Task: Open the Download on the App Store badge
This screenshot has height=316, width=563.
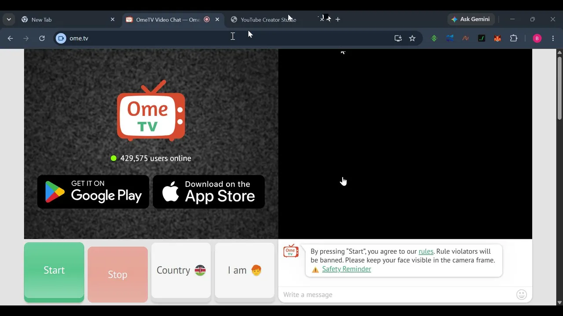Action: (x=209, y=192)
